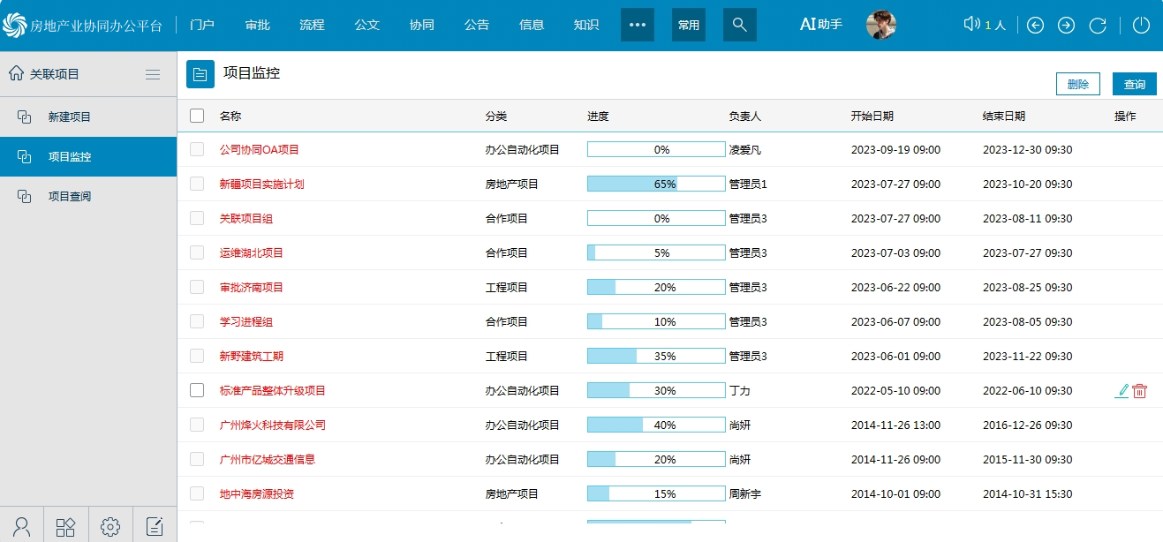Click the user profile icon at bottom left

point(22,527)
